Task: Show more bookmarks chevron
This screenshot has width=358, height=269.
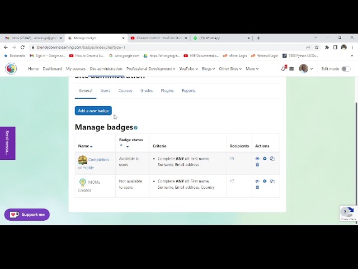Action: point(352,55)
